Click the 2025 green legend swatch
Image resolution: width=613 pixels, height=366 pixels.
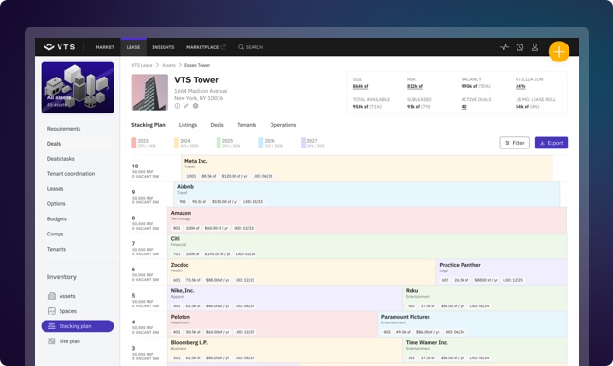click(x=219, y=143)
